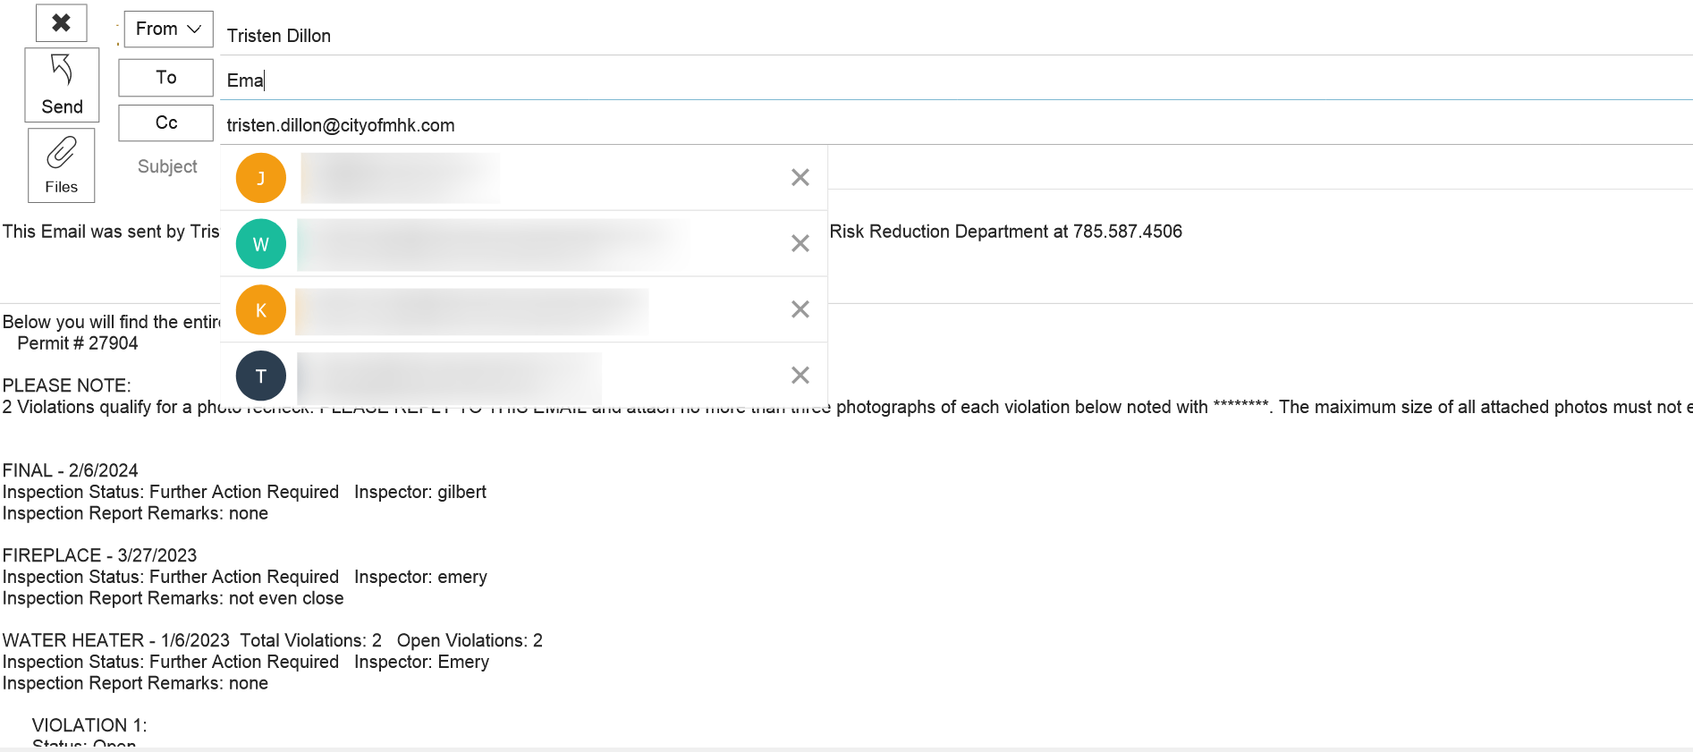This screenshot has width=1693, height=752.
Task: Remove the J contact suggestion
Action: coord(800,178)
